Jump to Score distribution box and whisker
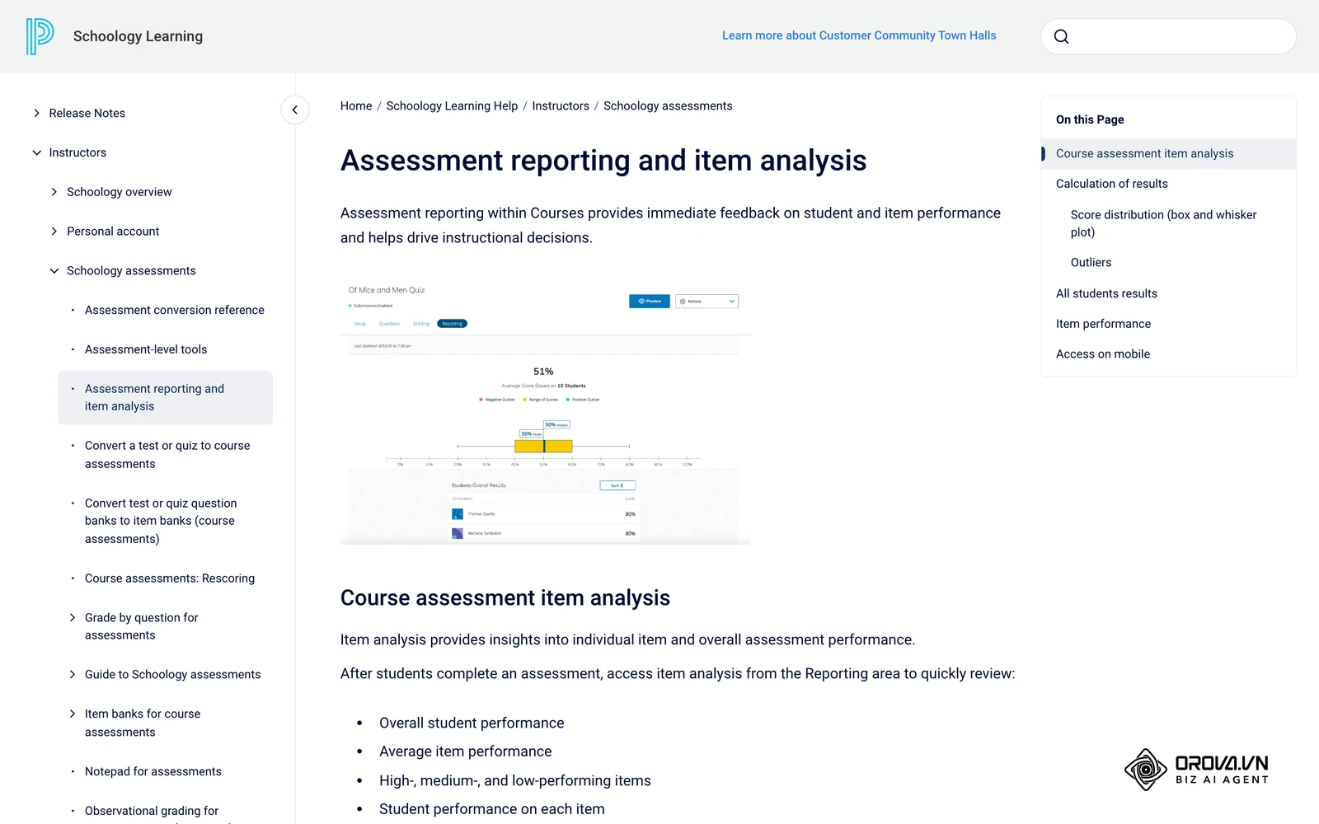 1163,223
